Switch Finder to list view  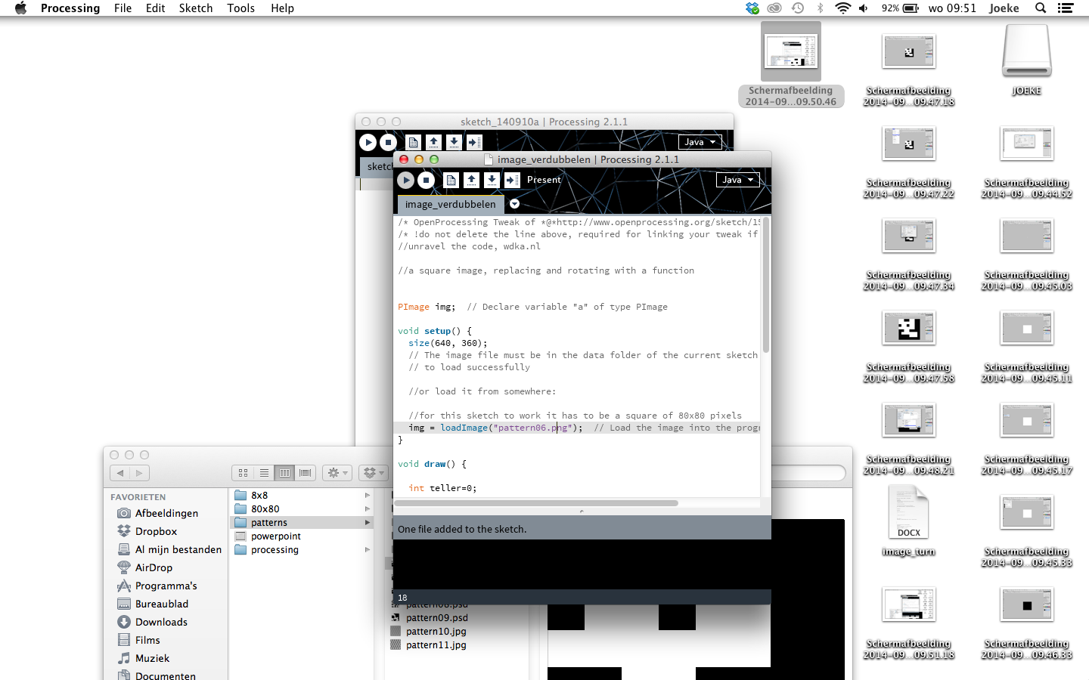264,473
